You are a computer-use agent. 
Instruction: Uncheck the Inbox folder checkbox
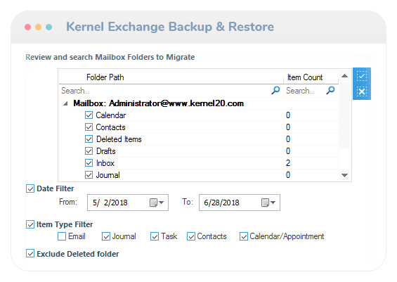click(89, 163)
